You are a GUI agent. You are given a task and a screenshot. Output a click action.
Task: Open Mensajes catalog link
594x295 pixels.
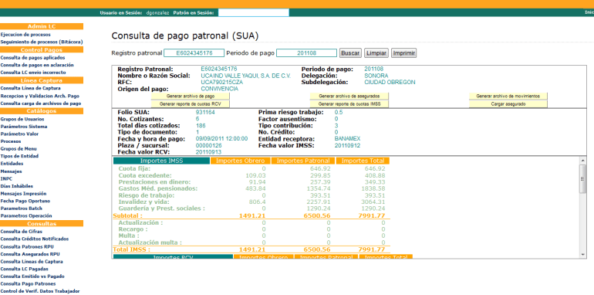click(11, 171)
